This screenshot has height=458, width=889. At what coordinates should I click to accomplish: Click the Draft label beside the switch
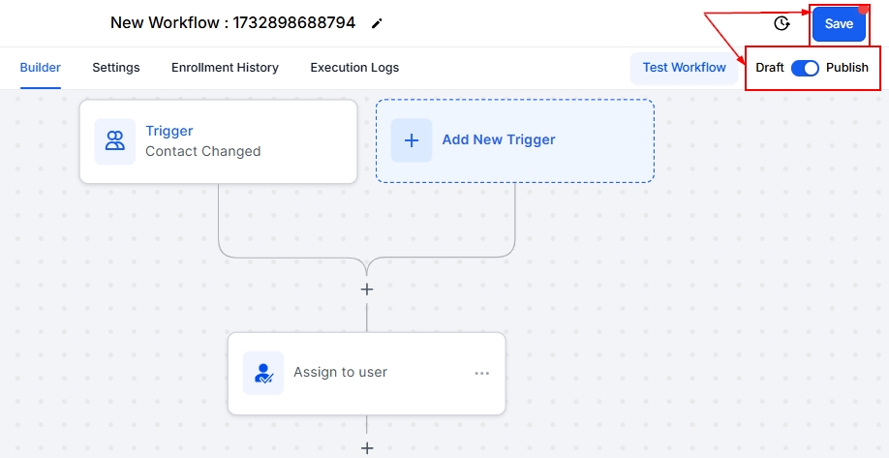(770, 68)
